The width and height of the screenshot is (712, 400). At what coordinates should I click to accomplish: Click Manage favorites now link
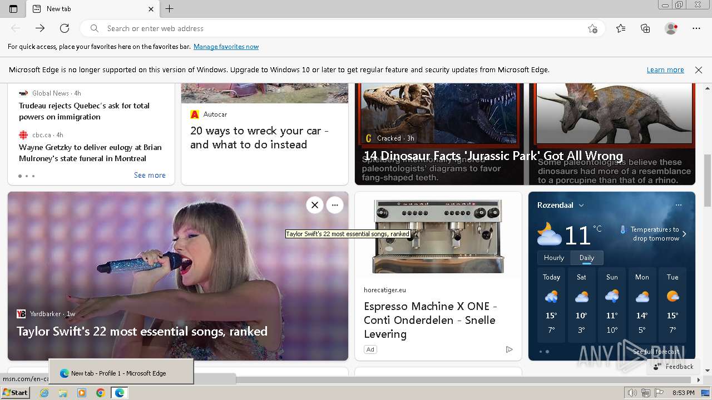(226, 47)
